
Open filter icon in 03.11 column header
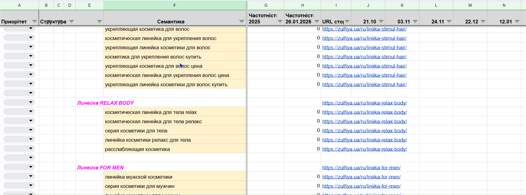(415, 22)
